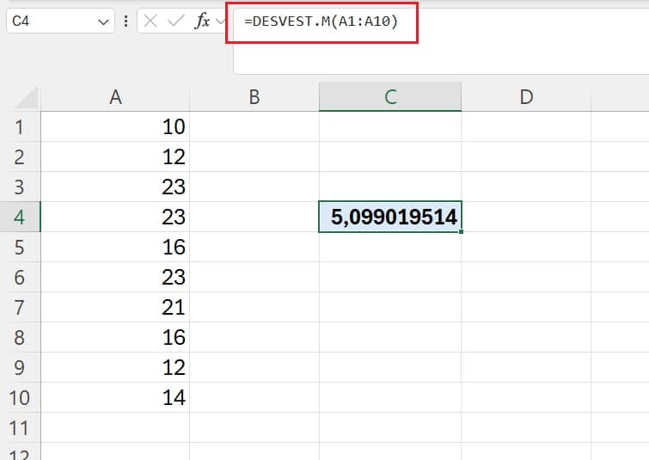This screenshot has height=460, width=649.
Task: Click the fill handle of cell C4
Action: [x=461, y=232]
